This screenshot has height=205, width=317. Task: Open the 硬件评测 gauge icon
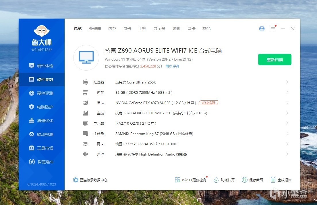[32, 93]
